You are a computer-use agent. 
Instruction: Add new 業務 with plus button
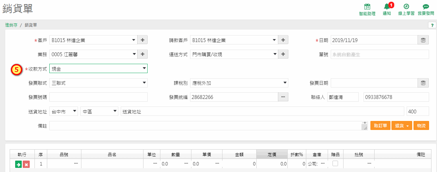[142, 54]
